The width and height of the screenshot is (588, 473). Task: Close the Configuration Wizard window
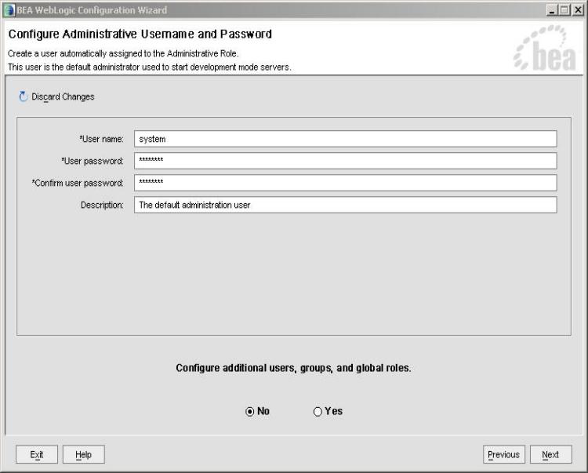[x=578, y=10]
